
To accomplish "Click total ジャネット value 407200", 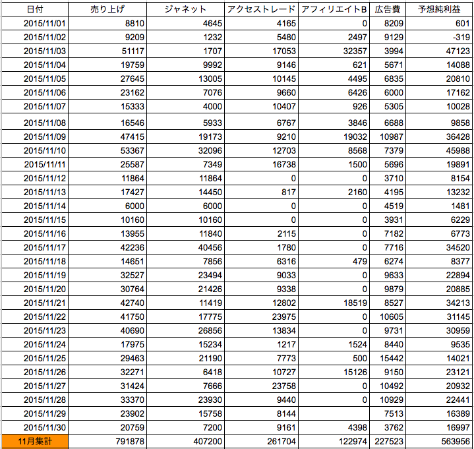I will (x=186, y=442).
